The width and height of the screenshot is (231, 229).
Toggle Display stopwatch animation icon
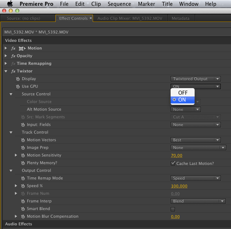pos(18,79)
